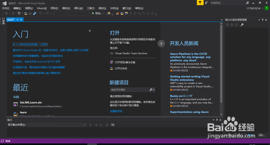This screenshot has height=145, width=270.
Task: Click the Save All icon
Action: click(x=35, y=13)
